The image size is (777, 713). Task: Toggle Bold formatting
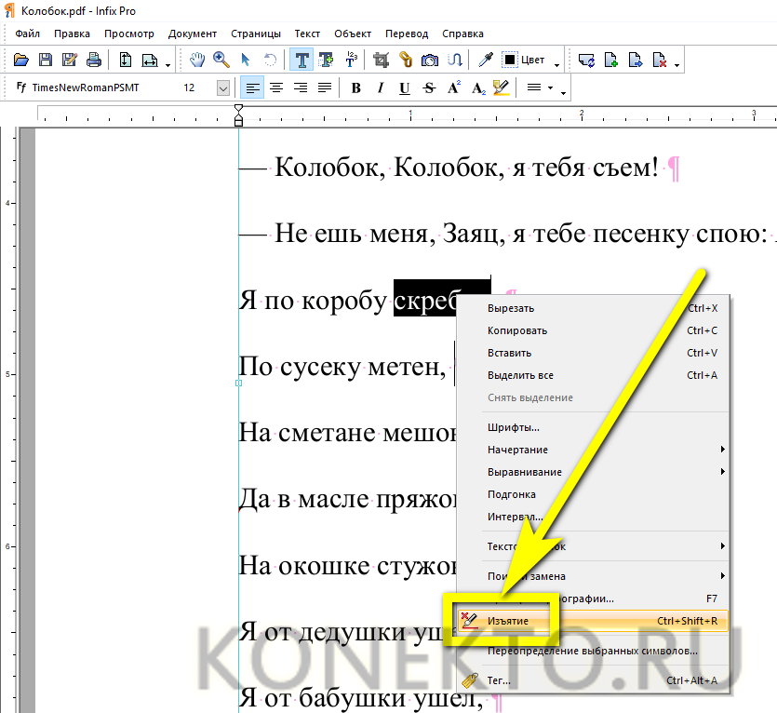pyautogui.click(x=356, y=88)
